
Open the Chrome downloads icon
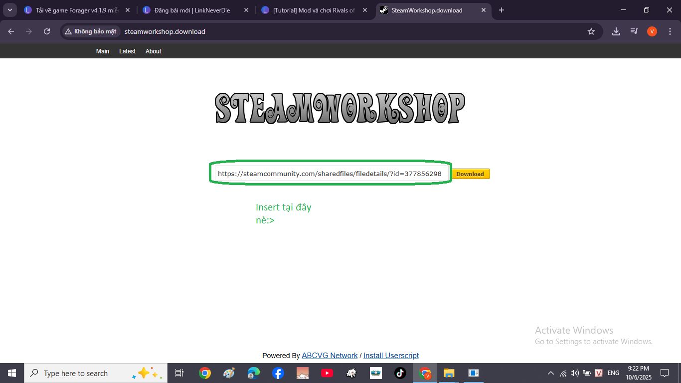(x=616, y=31)
